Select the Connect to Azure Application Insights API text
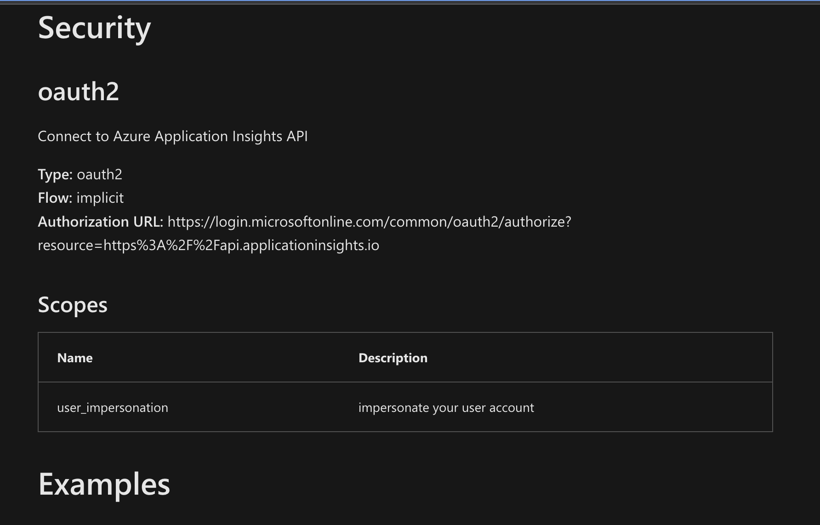Screen dimensions: 820x525 coord(173,136)
